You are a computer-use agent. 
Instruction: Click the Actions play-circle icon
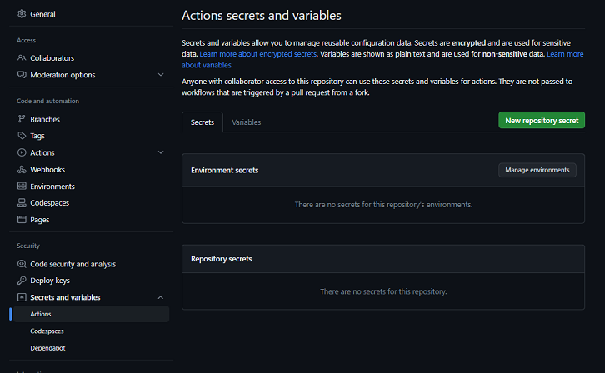[22, 152]
